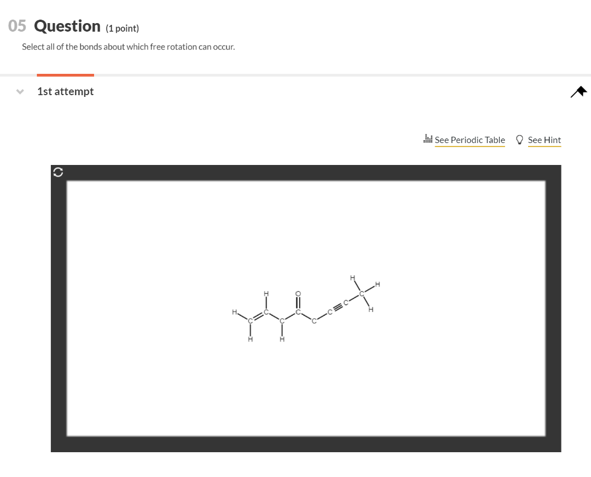
Task: Click the 05 Question heading
Action: (x=54, y=25)
